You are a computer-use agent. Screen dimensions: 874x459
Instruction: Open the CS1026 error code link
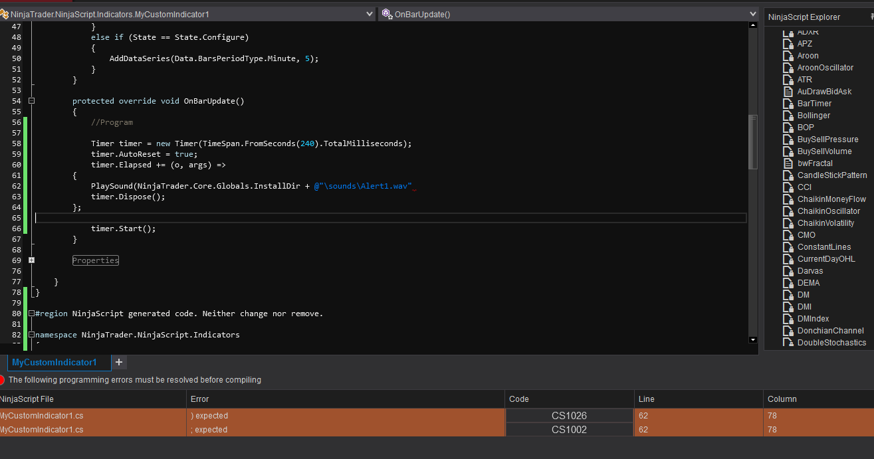click(569, 416)
